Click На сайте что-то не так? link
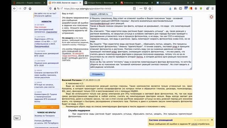Screen dimensions: 227x128 point(45,14)
